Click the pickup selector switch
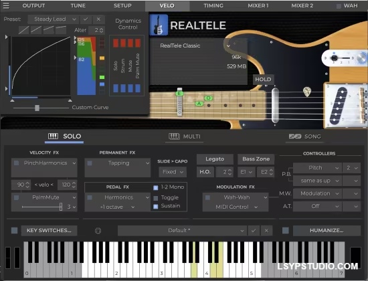 (x=335, y=58)
